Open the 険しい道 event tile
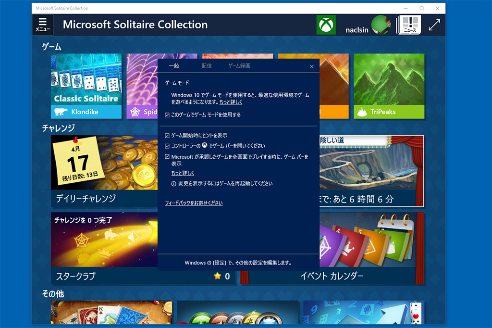492x328 pixels. coord(372,171)
